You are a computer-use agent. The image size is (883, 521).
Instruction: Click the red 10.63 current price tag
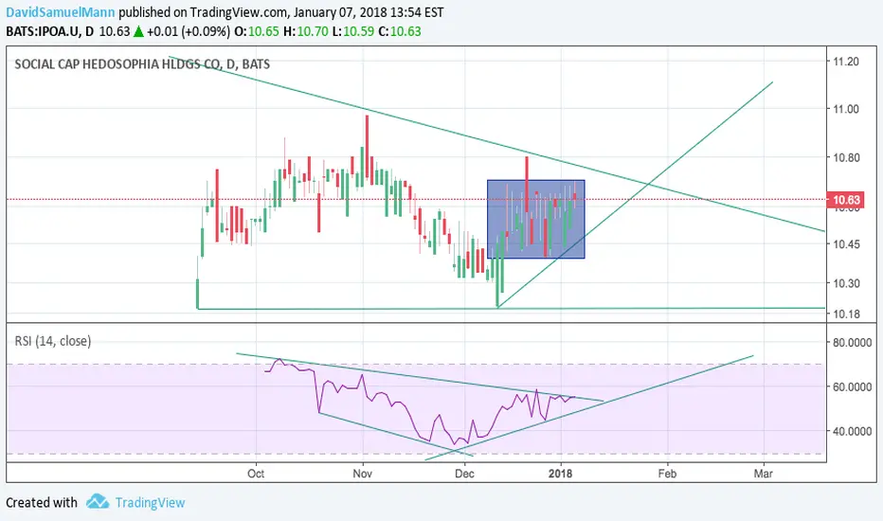[x=846, y=200]
